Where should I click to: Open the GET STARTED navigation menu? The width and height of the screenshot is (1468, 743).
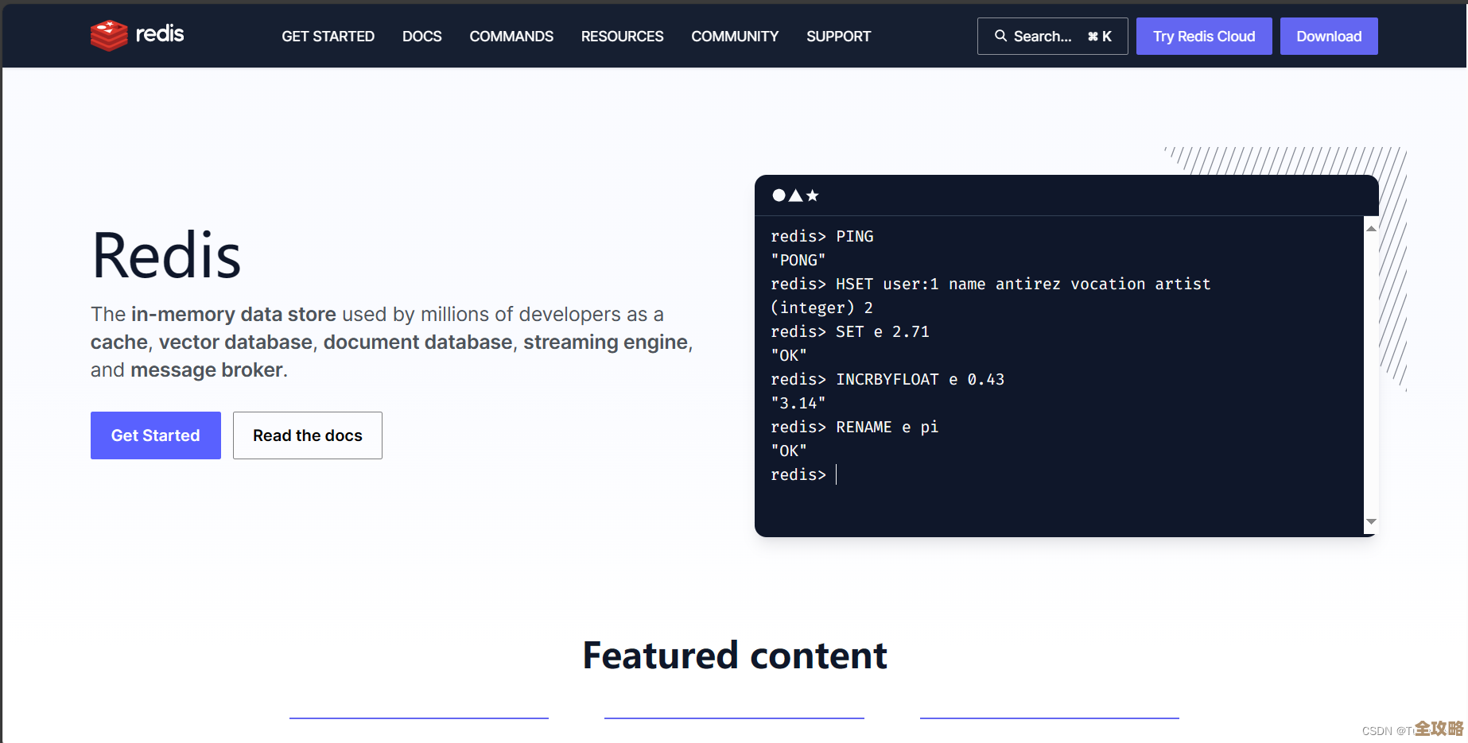[328, 37]
